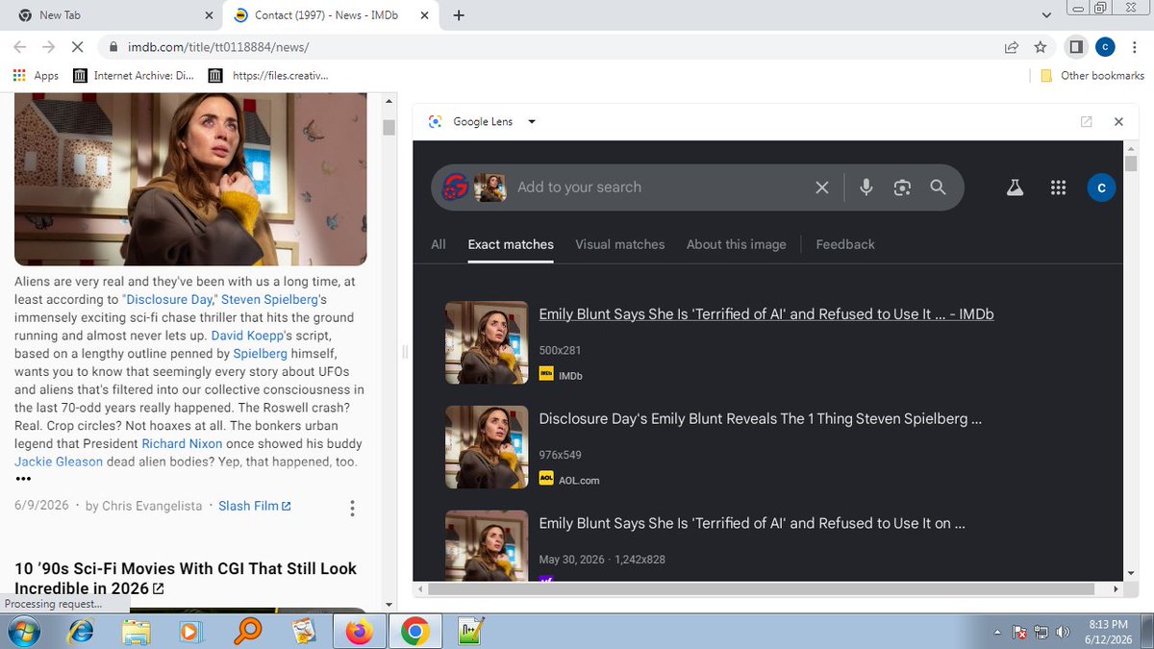
Task: Close the Google Lens side panel
Action: pos(1118,122)
